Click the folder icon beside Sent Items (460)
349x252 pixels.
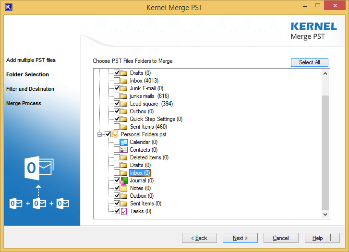[124, 127]
